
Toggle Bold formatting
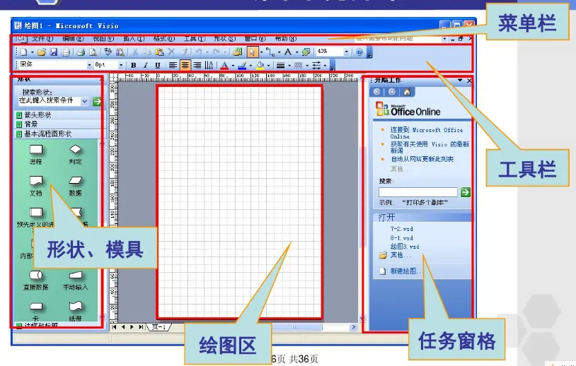click(x=134, y=65)
